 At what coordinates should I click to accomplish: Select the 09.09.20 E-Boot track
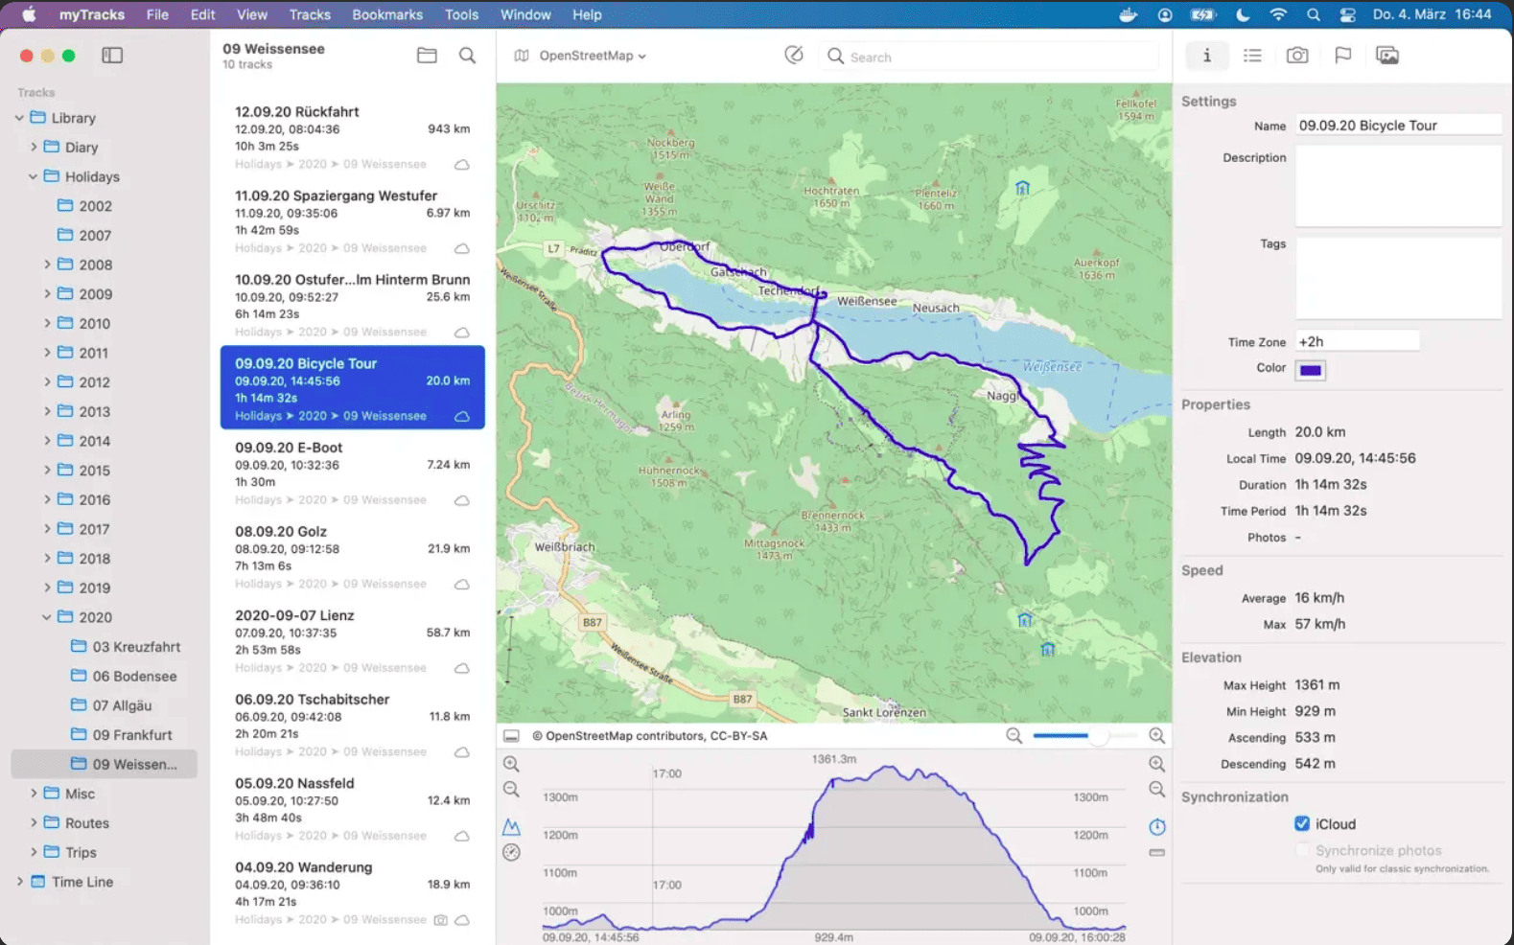[x=353, y=472]
